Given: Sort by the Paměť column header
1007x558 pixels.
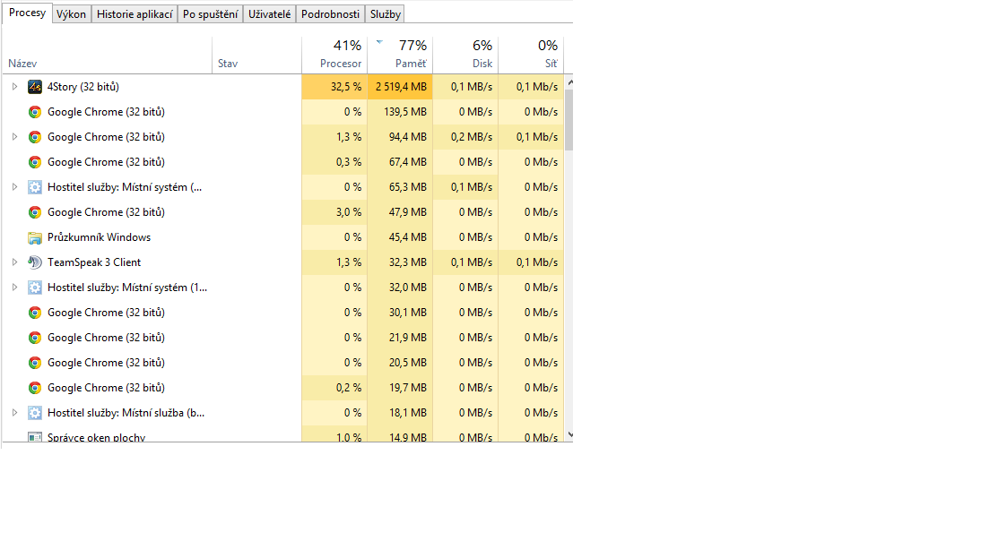Looking at the screenshot, I should point(411,64).
